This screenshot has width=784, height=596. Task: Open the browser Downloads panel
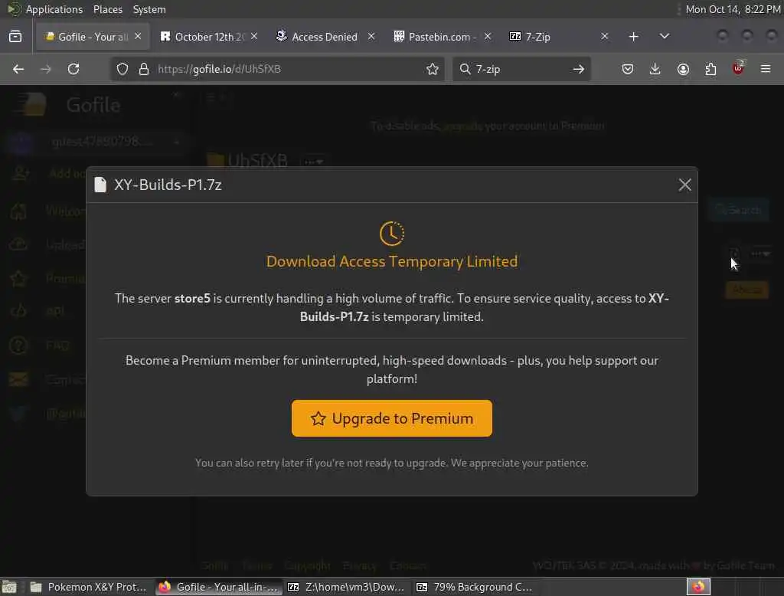tap(655, 69)
